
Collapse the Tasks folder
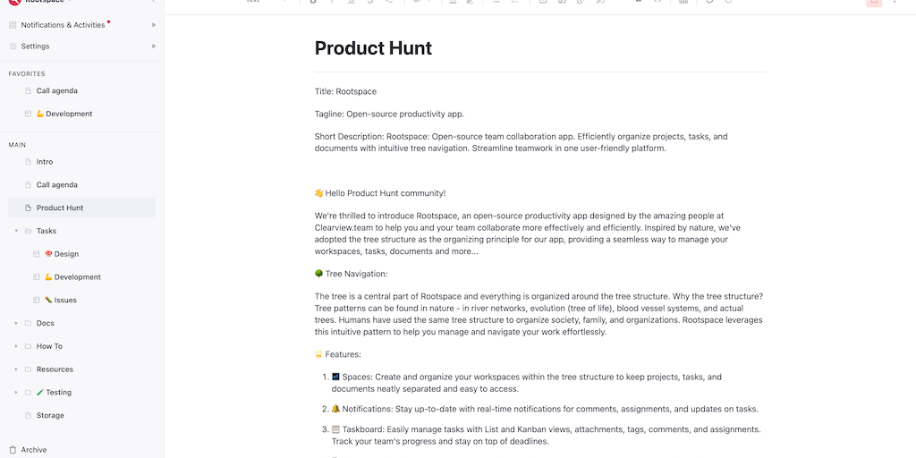click(16, 231)
